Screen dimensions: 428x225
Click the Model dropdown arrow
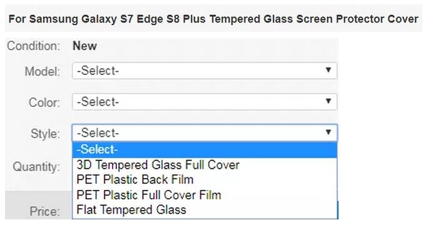pyautogui.click(x=329, y=71)
